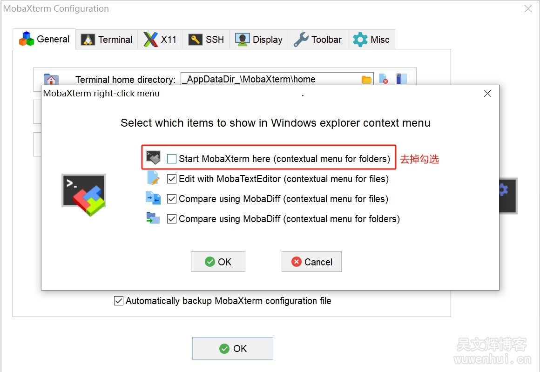Viewport: 540px width, 372px height.
Task: Toggle automatic backup of configuration file
Action: (119, 301)
